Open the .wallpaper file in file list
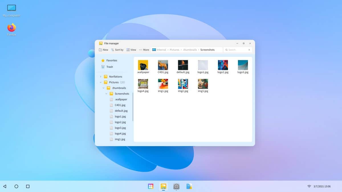 [143, 65]
